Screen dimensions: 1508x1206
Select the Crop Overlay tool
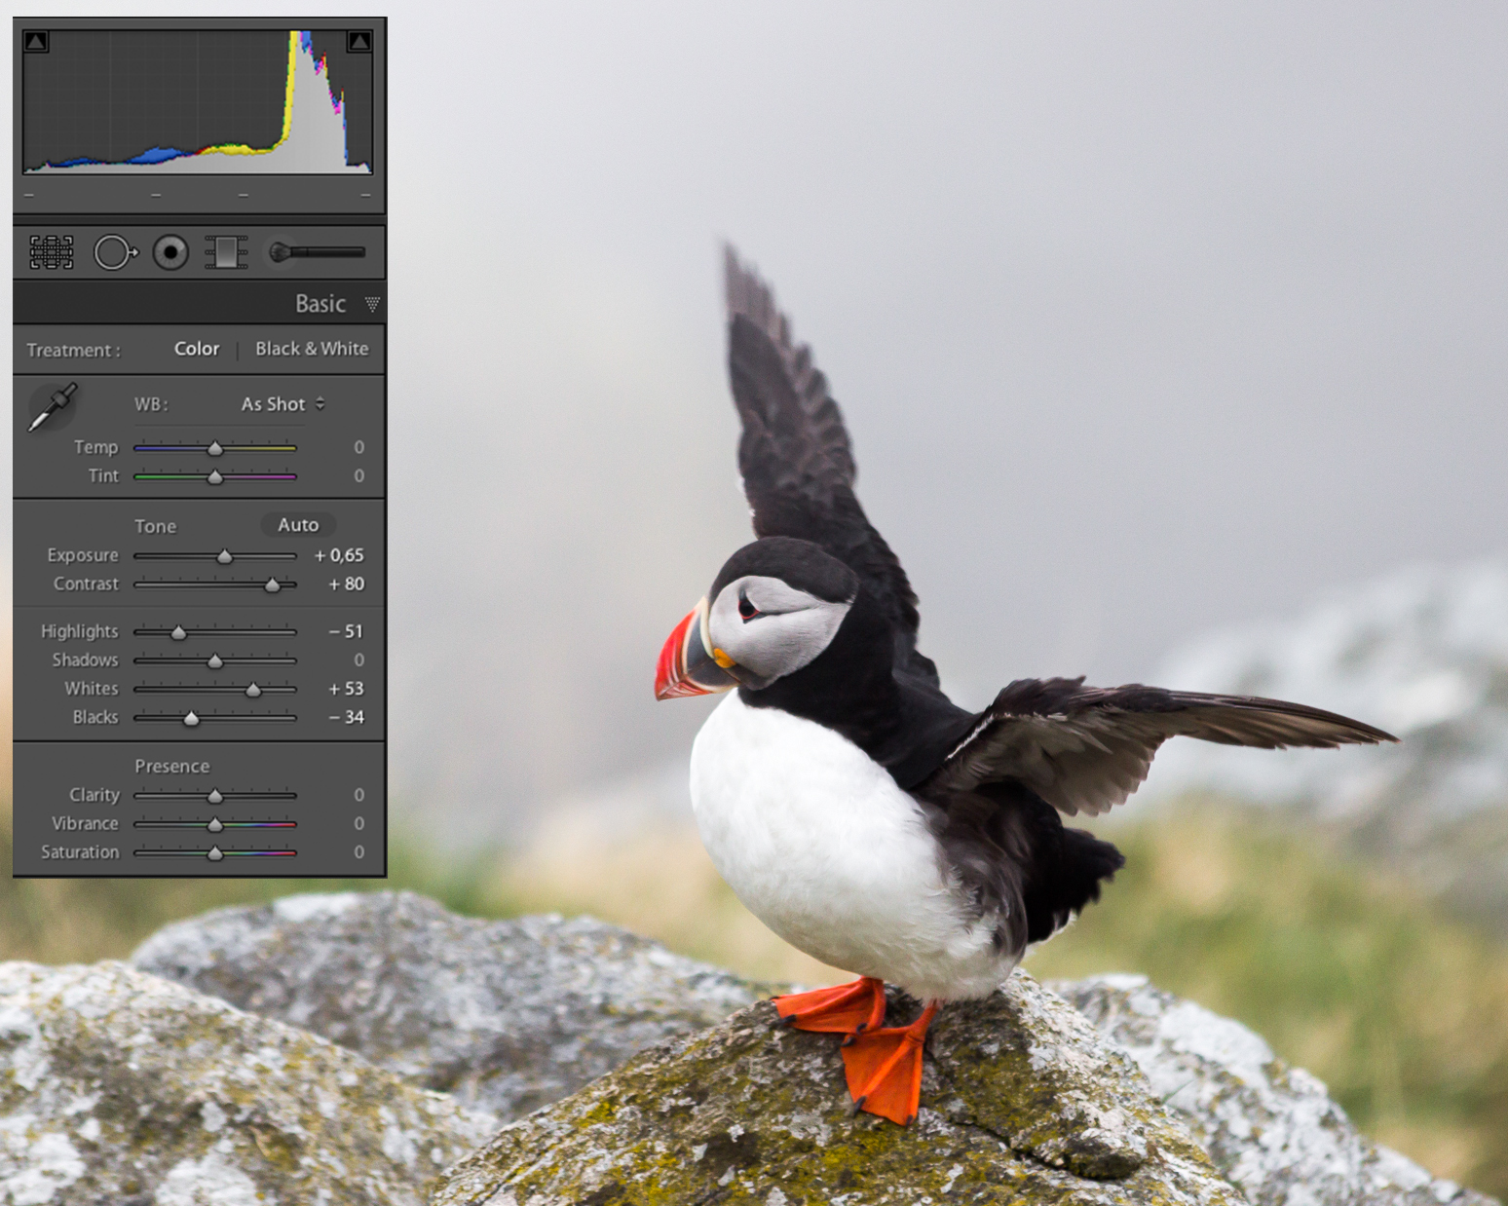(x=52, y=252)
